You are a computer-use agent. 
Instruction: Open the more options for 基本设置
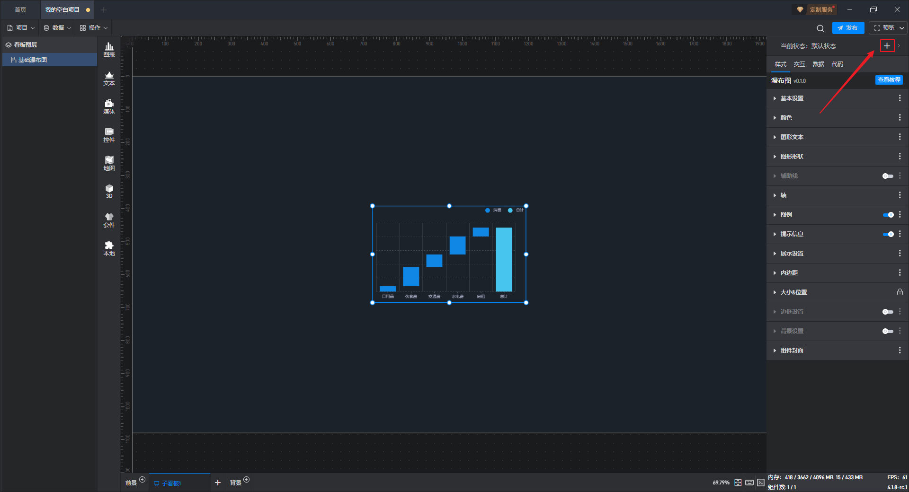pyautogui.click(x=900, y=98)
